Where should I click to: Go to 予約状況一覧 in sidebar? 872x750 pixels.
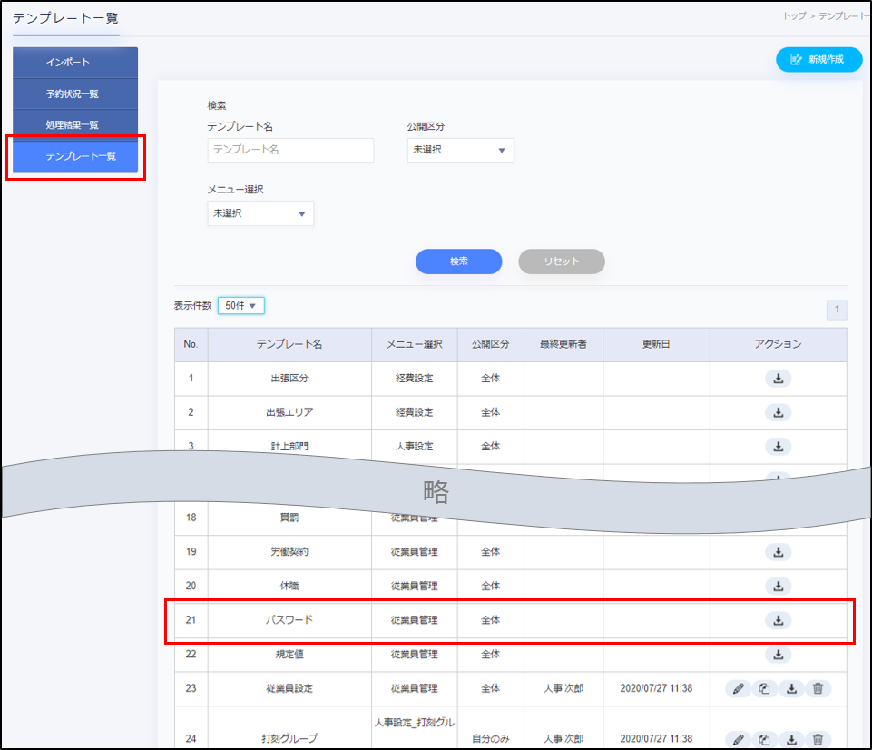[75, 94]
